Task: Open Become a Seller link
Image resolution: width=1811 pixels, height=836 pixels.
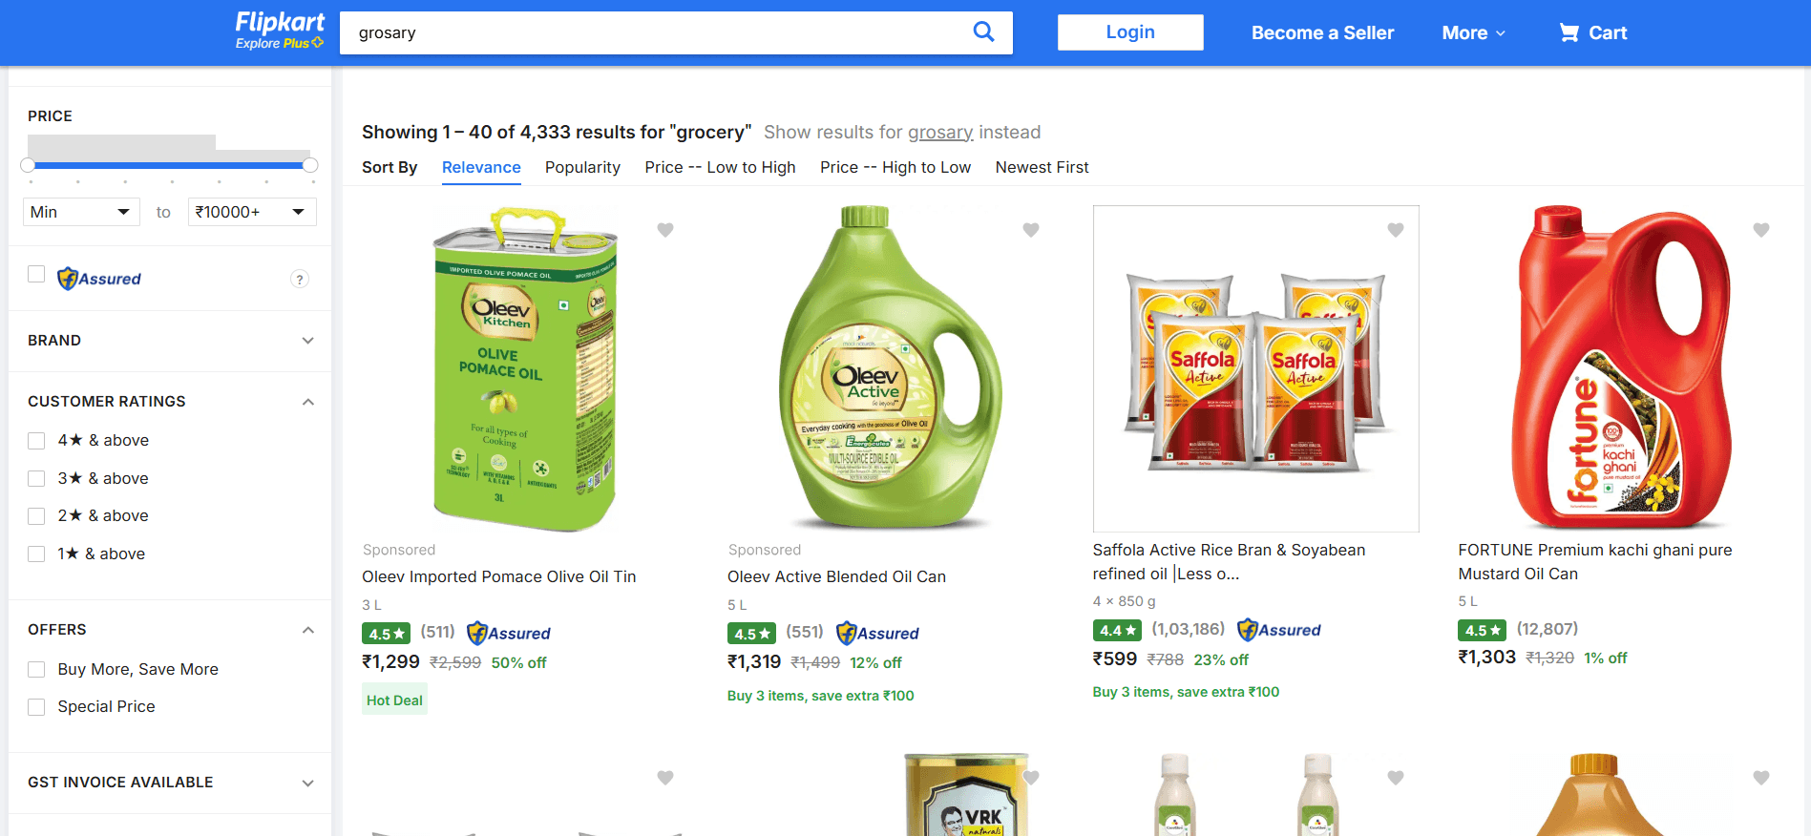Action: coord(1322,32)
